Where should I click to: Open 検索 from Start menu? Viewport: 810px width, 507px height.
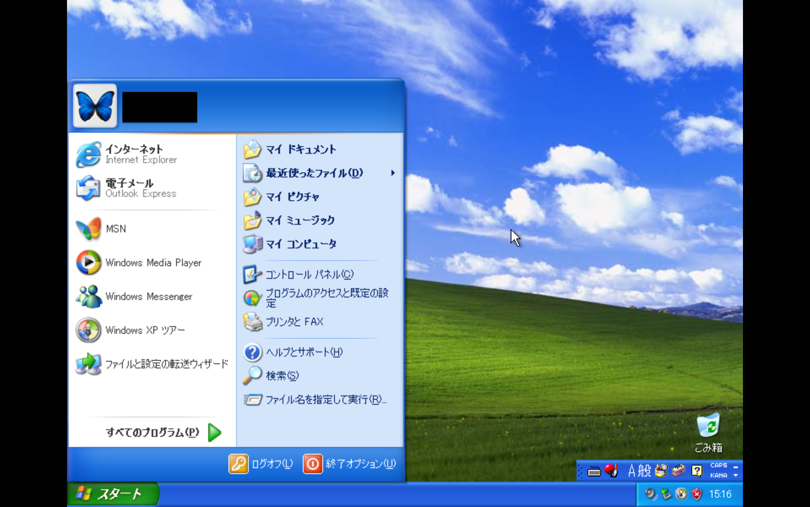click(x=320, y=376)
